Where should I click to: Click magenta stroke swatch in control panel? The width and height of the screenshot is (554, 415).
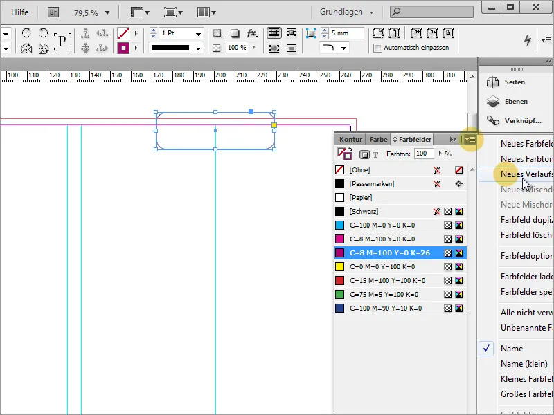pos(123,48)
